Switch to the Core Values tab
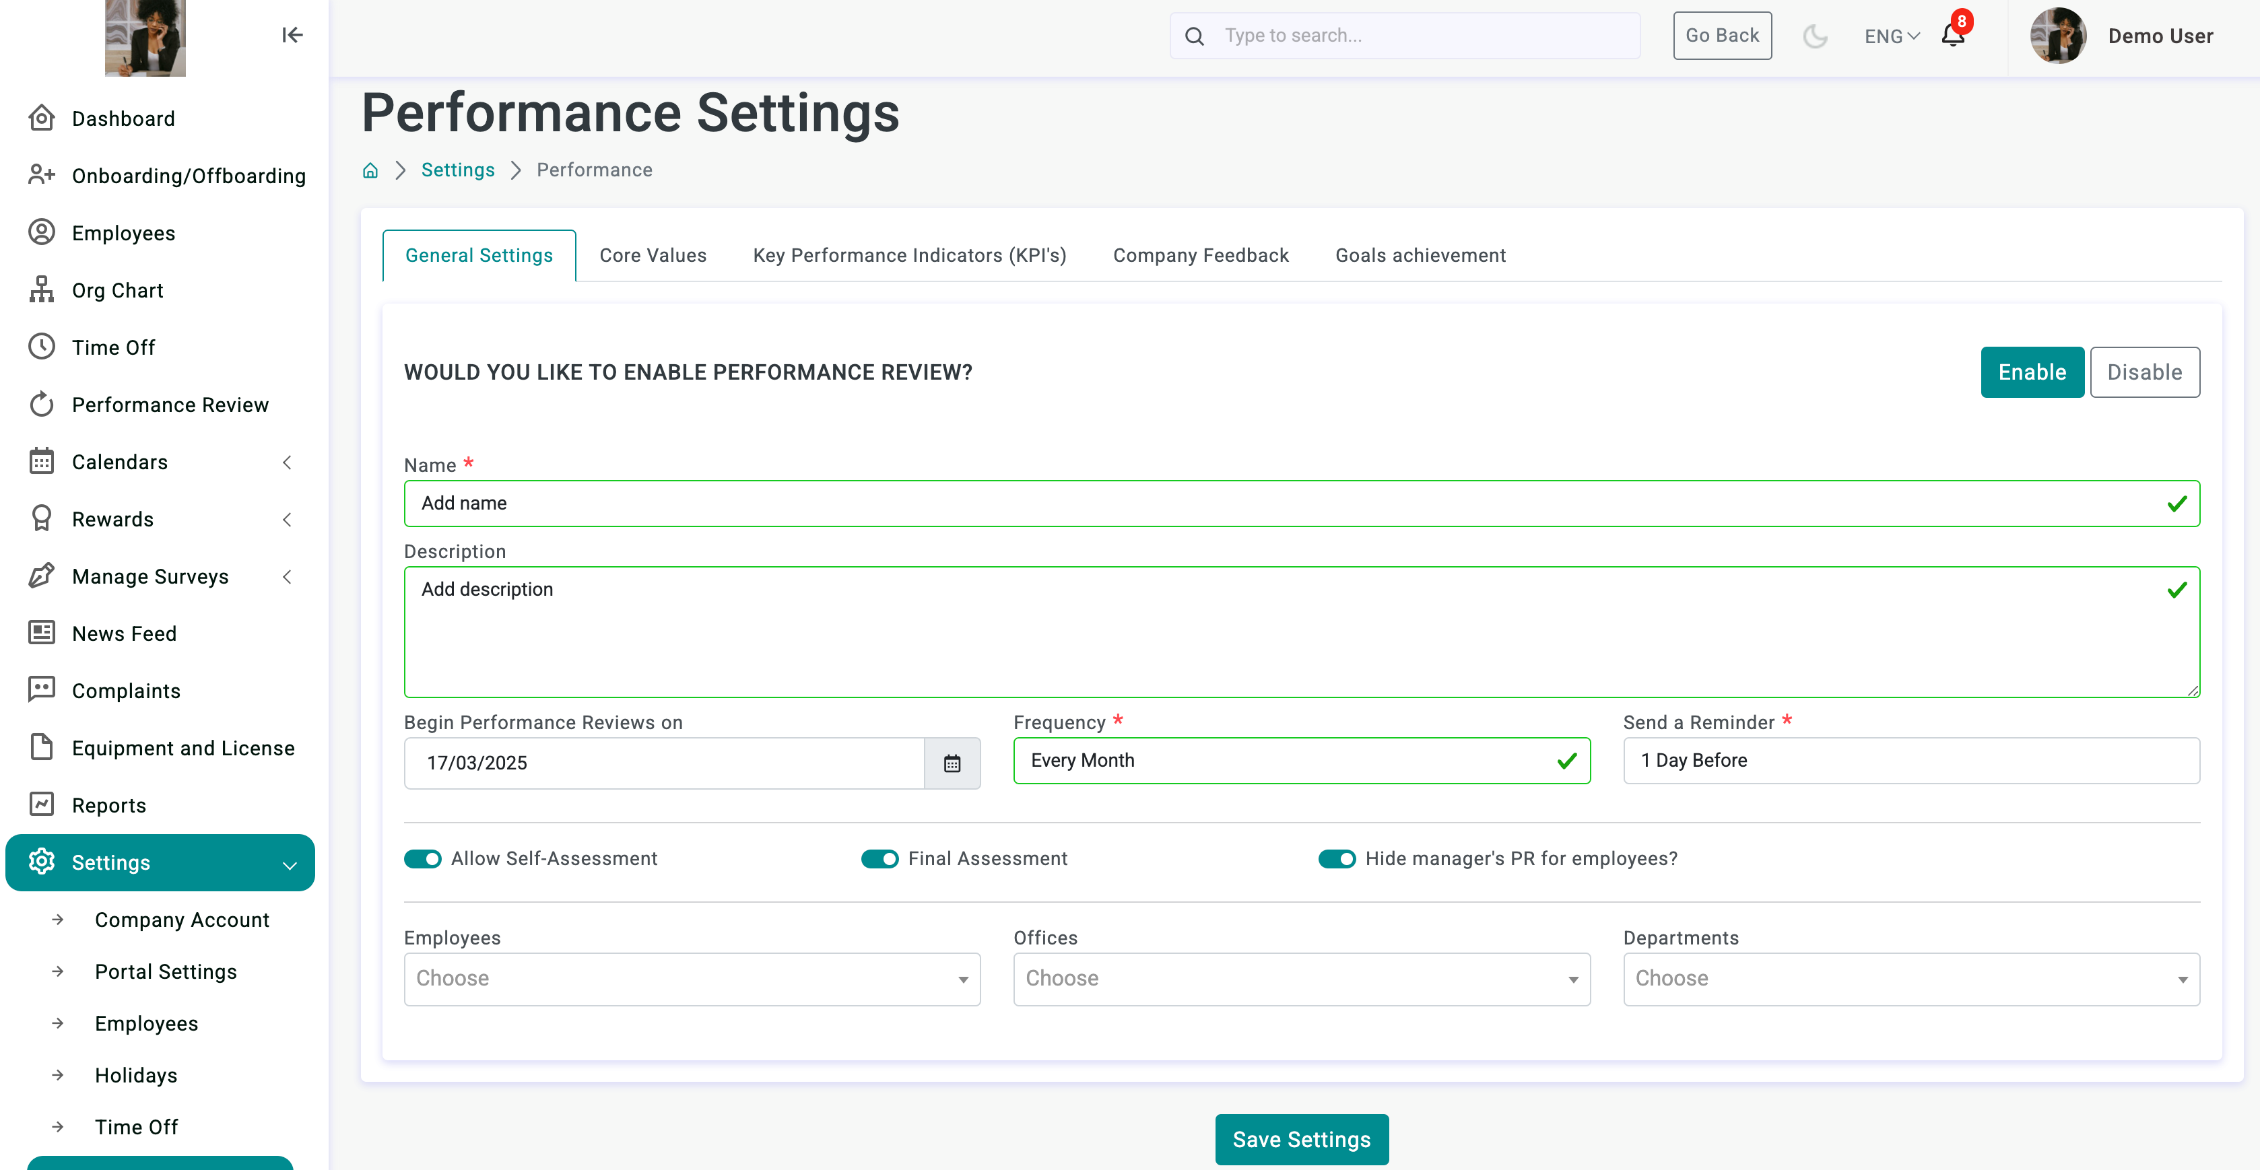The height and width of the screenshot is (1170, 2260). coord(653,255)
